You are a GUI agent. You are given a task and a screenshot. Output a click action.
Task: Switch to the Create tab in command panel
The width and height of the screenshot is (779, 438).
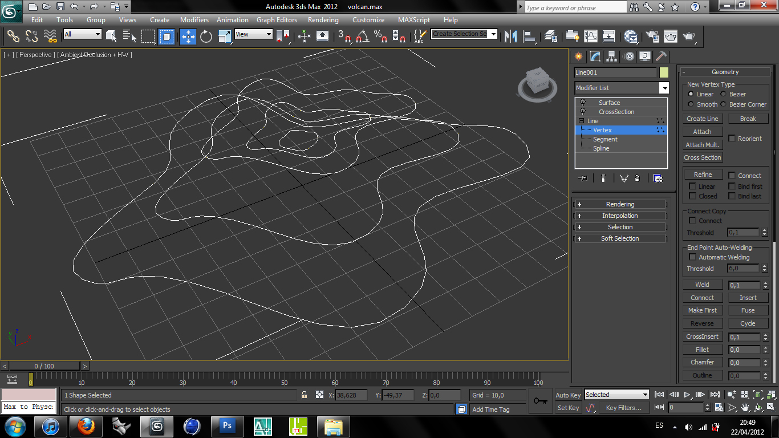[x=578, y=56]
